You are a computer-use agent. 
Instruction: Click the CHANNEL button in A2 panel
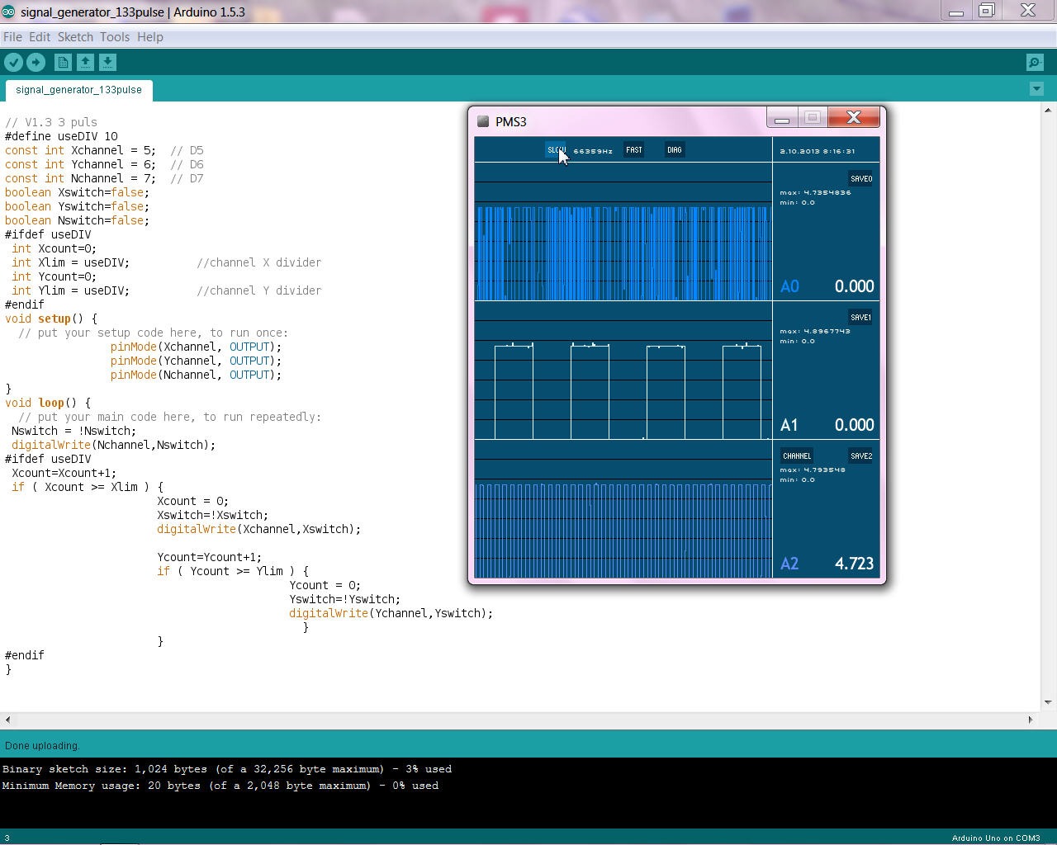click(x=797, y=456)
